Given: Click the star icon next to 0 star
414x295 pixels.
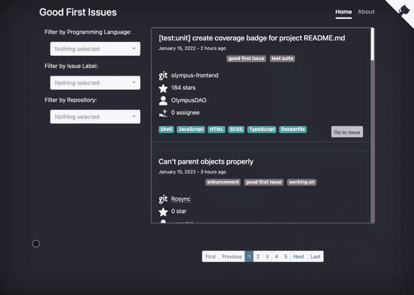Looking at the screenshot, I should tap(163, 212).
